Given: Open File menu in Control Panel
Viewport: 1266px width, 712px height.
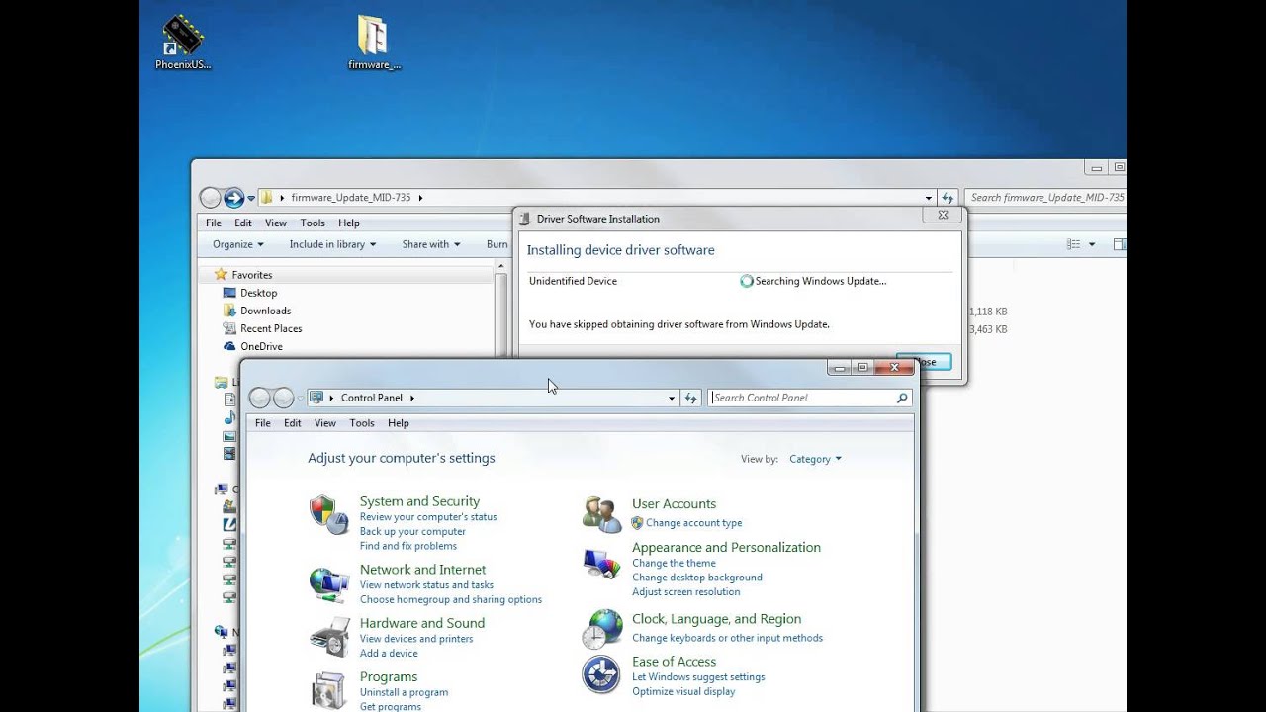Looking at the screenshot, I should click(263, 423).
